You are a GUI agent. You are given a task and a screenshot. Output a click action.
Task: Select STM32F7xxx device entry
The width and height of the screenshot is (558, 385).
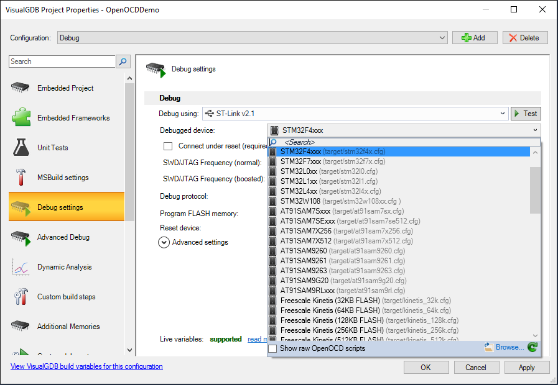coord(399,161)
